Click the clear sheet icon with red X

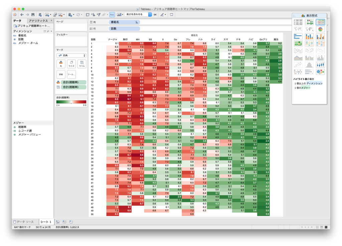click(61, 15)
